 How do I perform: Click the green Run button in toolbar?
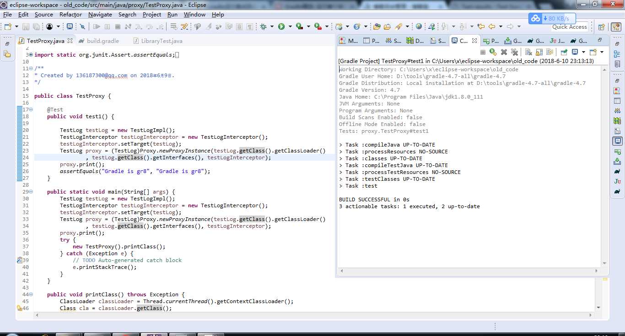[281, 27]
